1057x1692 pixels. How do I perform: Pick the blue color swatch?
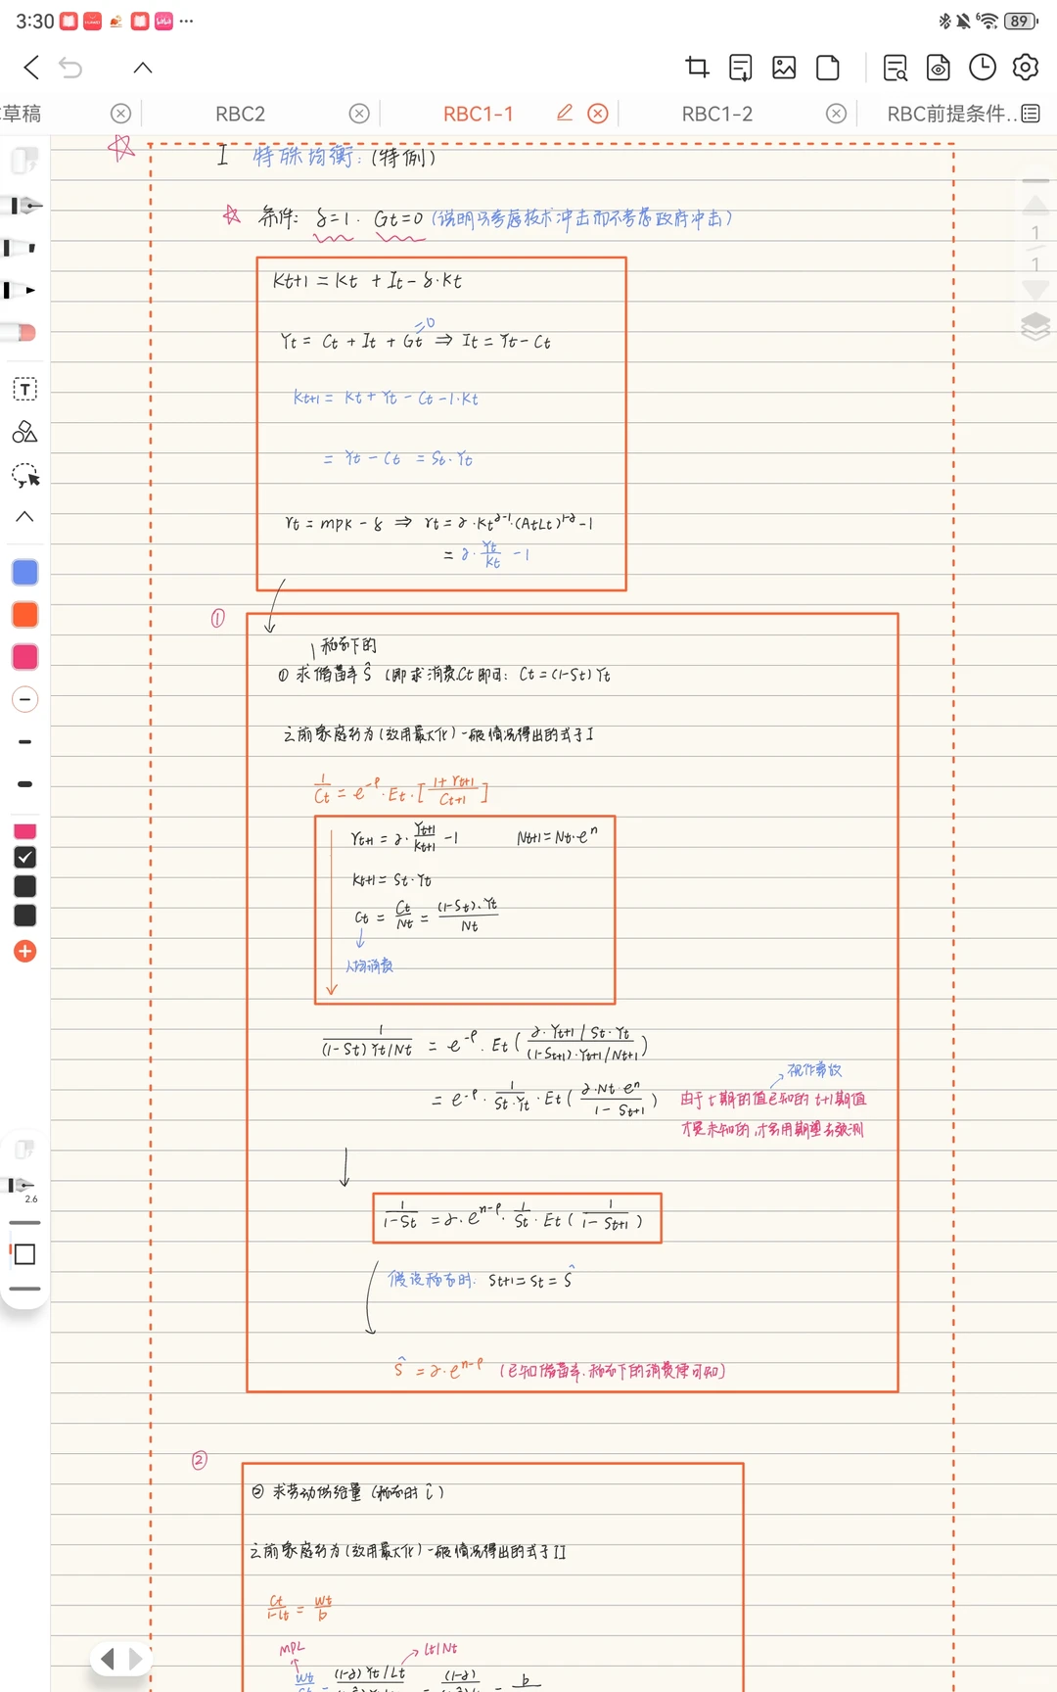[24, 573]
